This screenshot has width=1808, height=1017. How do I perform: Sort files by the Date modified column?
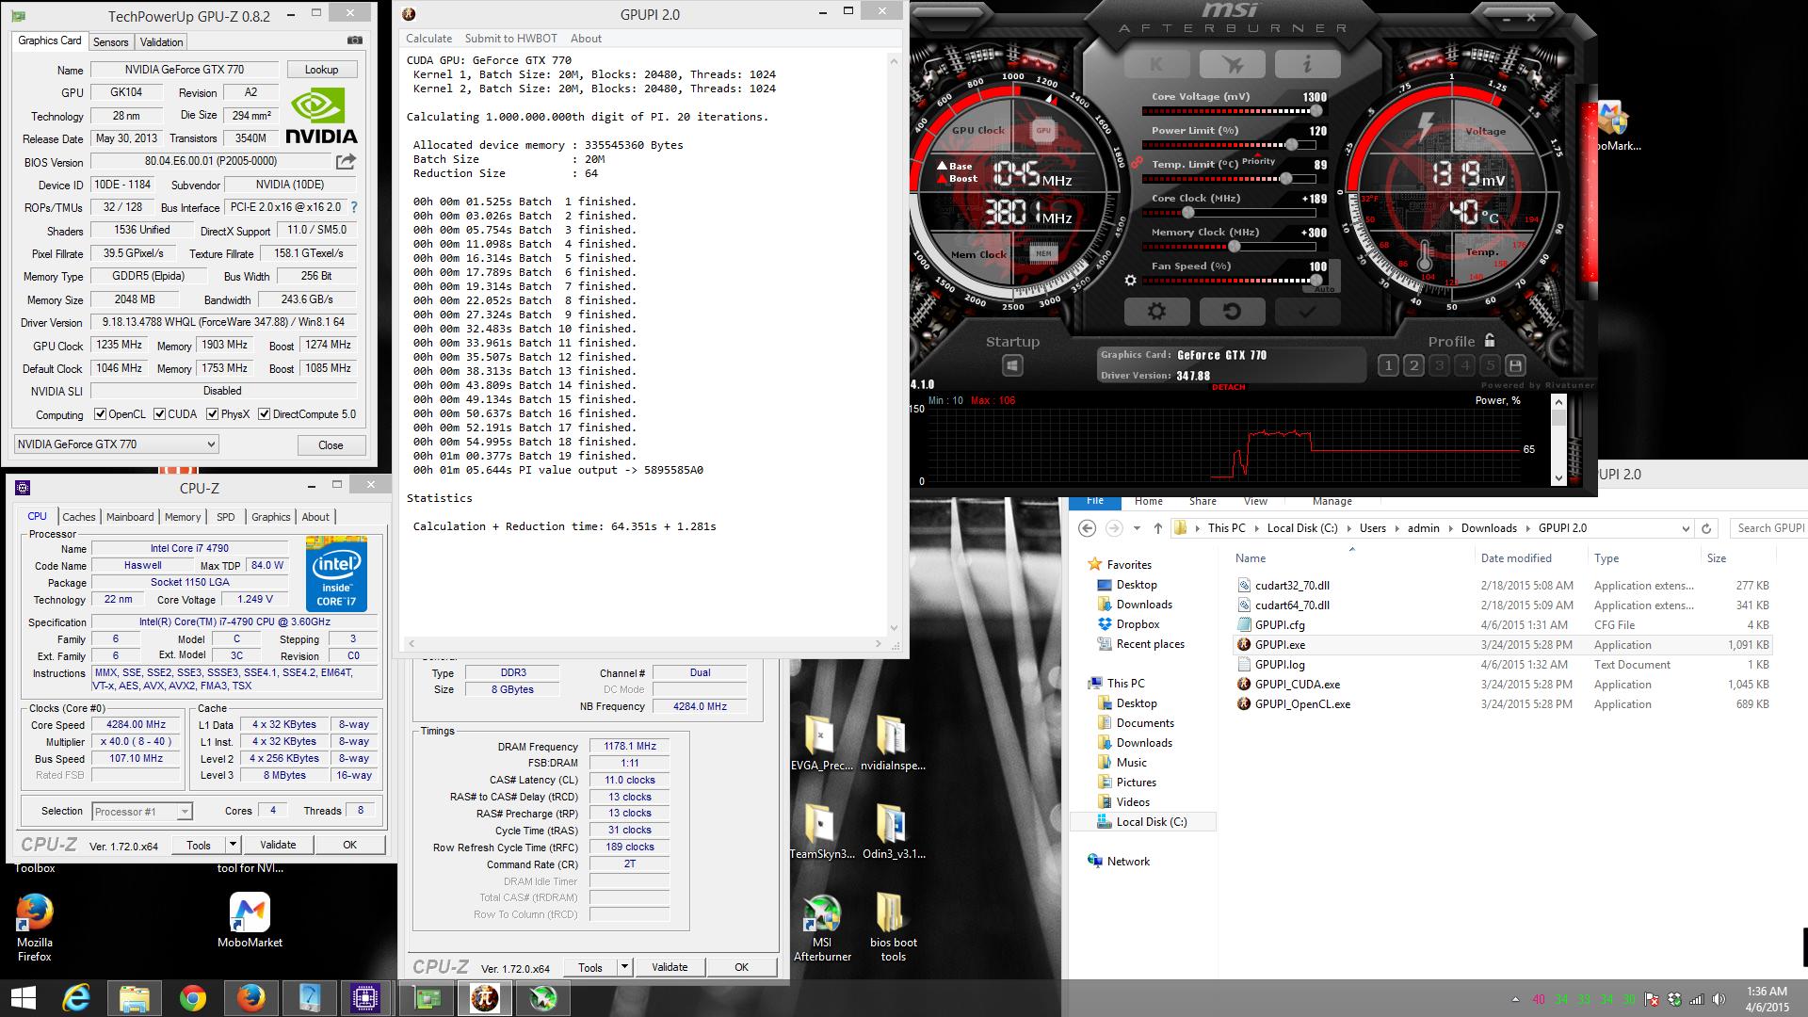coord(1516,558)
